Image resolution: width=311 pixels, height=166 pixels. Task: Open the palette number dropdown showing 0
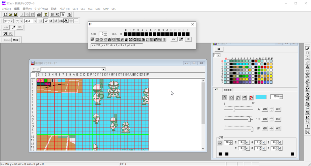click(217, 55)
